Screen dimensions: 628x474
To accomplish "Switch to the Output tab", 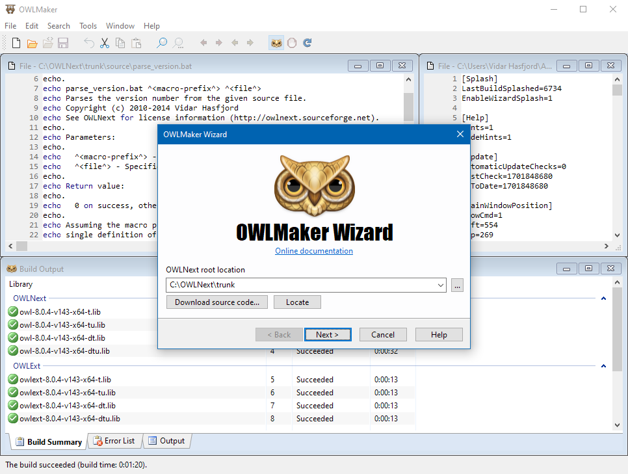I will point(166,441).
